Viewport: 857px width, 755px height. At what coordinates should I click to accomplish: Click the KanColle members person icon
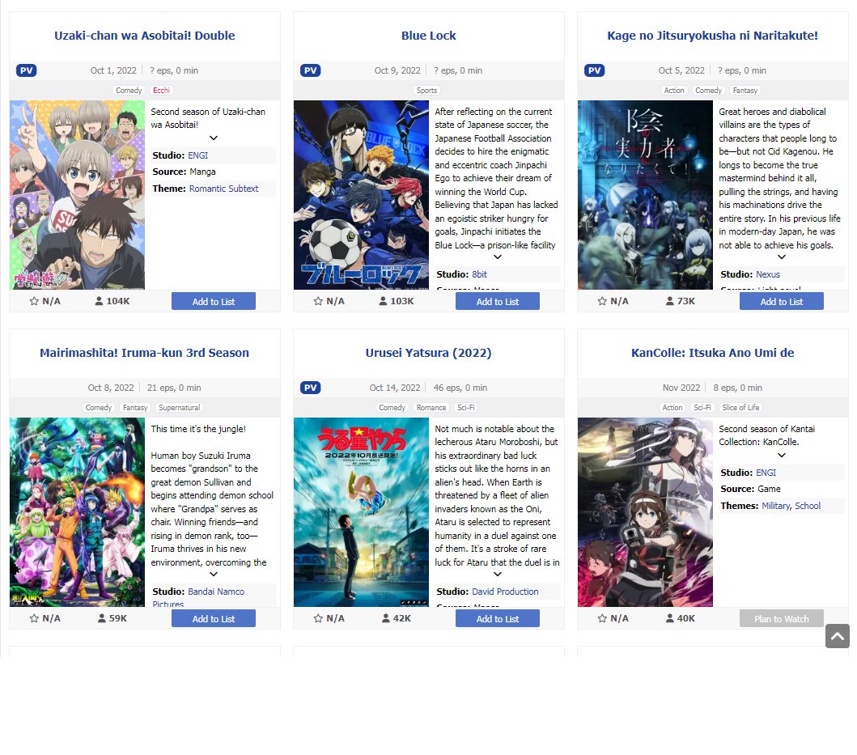click(x=669, y=618)
